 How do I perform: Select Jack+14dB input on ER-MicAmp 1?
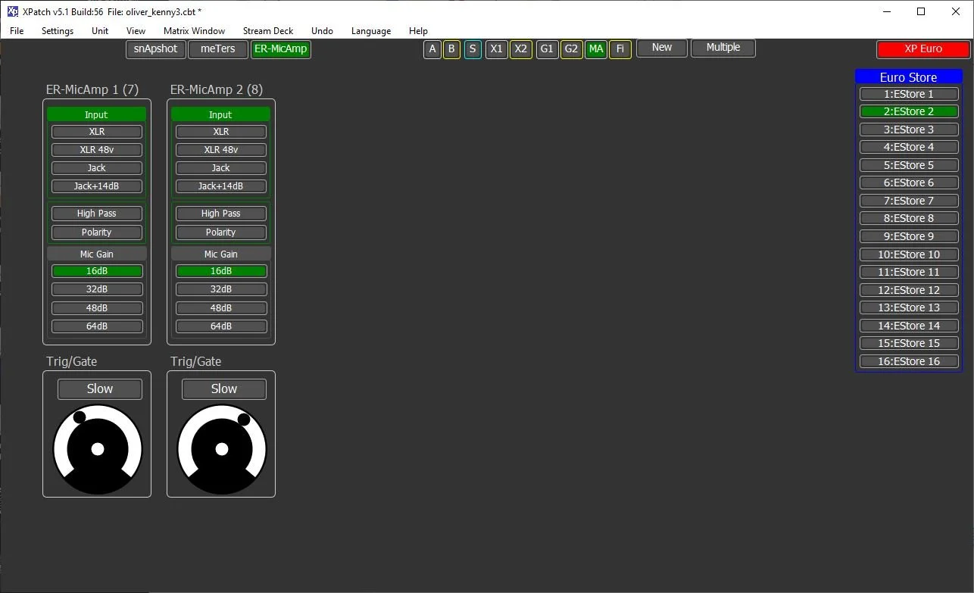tap(97, 186)
